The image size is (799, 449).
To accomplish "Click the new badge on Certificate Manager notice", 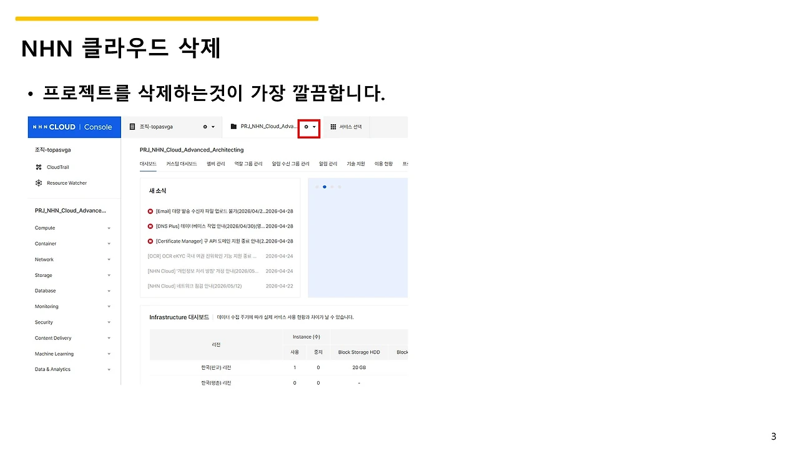I will click(x=150, y=241).
